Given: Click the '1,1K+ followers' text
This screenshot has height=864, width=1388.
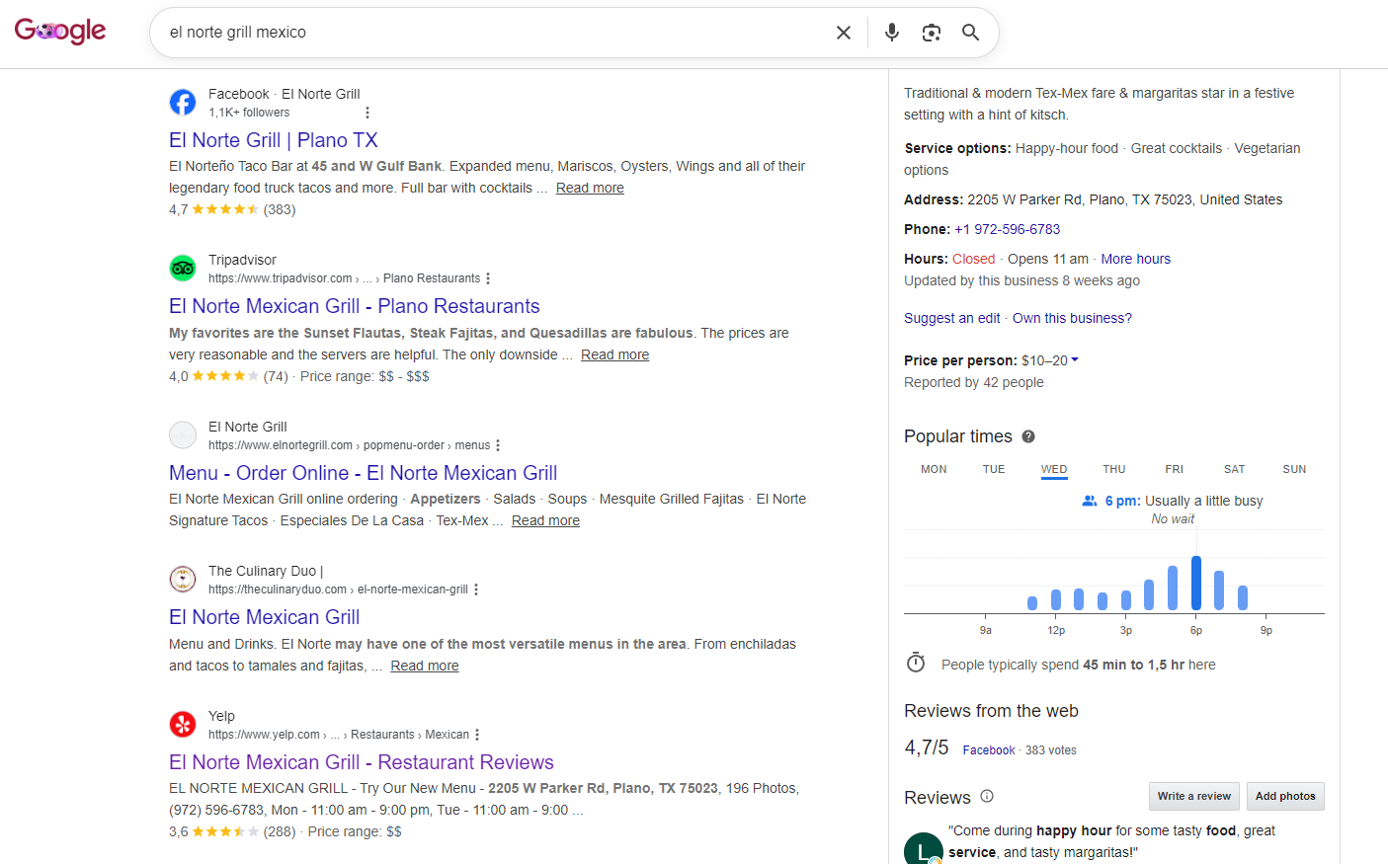Looking at the screenshot, I should click(x=249, y=113).
